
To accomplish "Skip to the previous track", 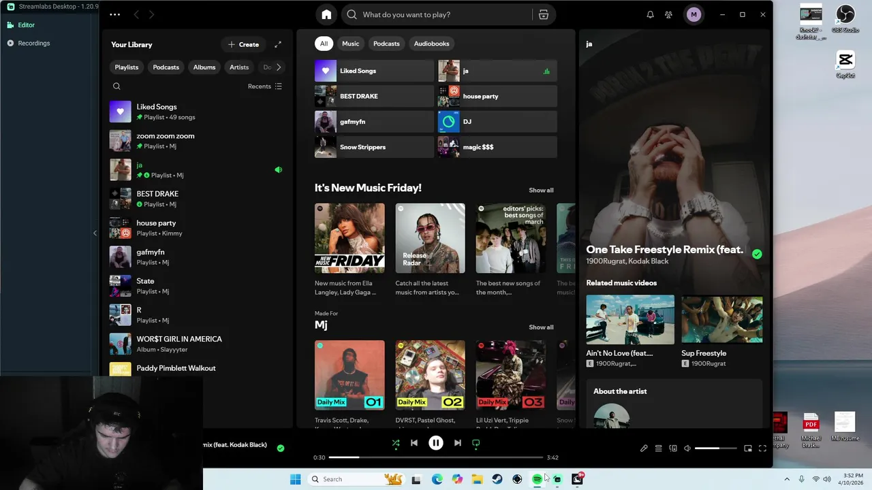I will pyautogui.click(x=414, y=443).
